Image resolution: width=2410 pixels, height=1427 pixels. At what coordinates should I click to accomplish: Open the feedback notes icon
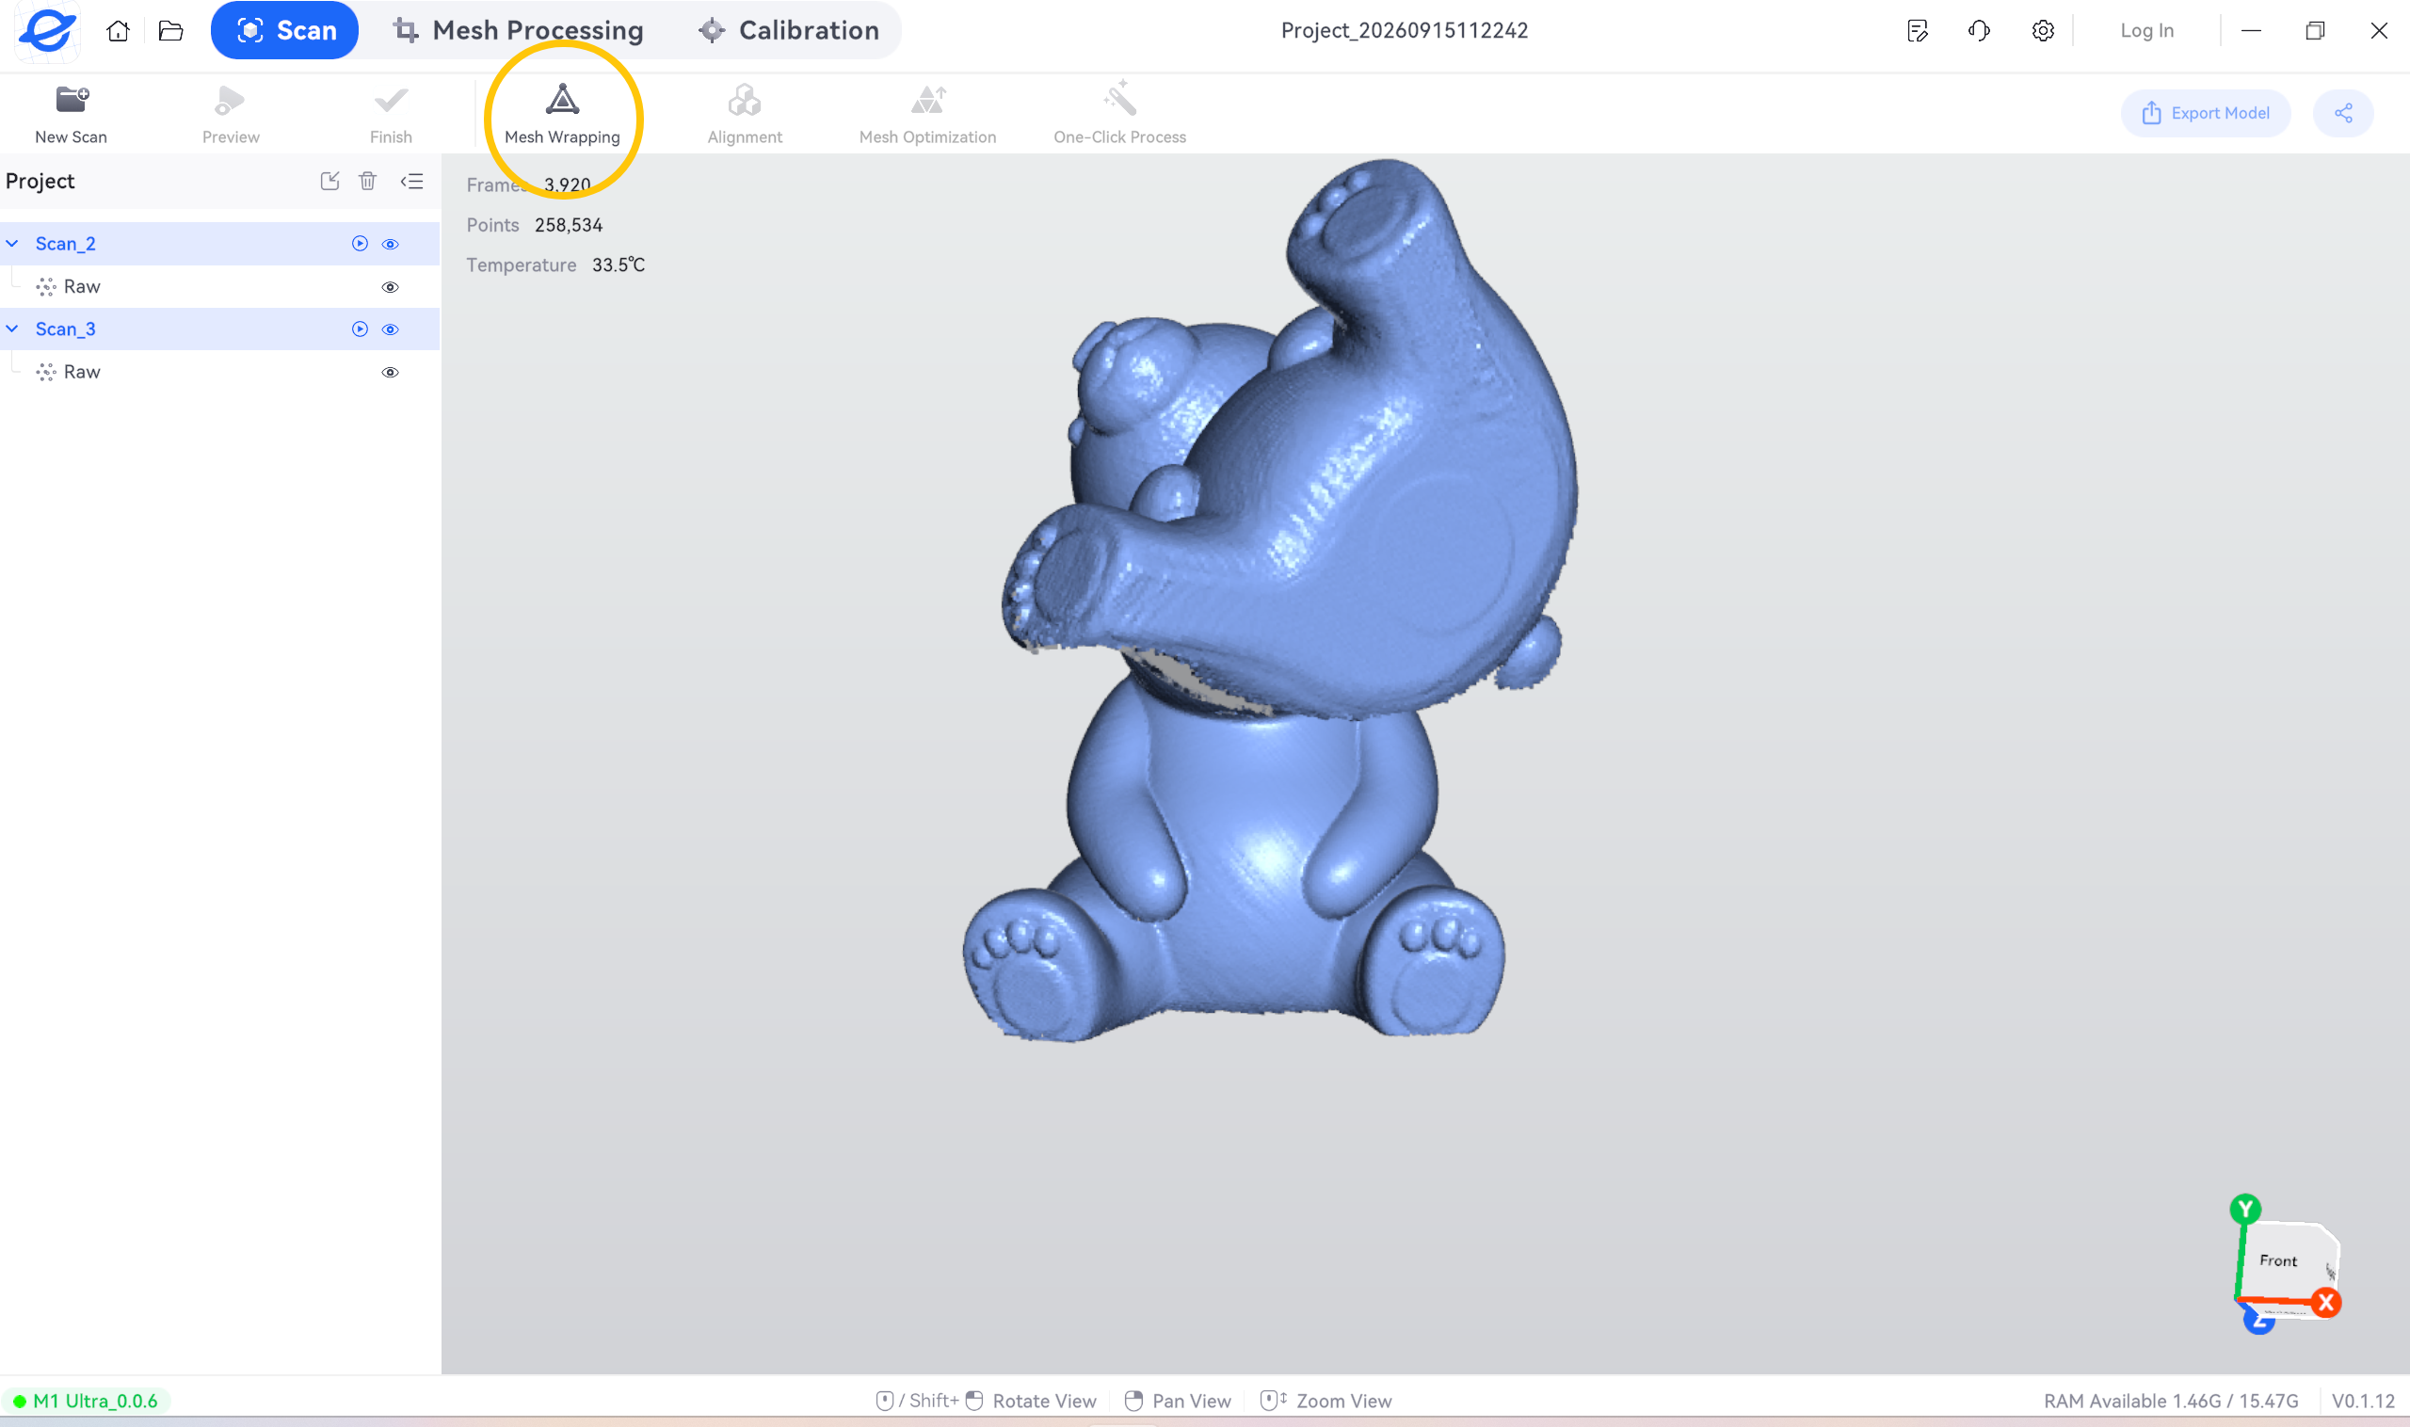point(1917,31)
